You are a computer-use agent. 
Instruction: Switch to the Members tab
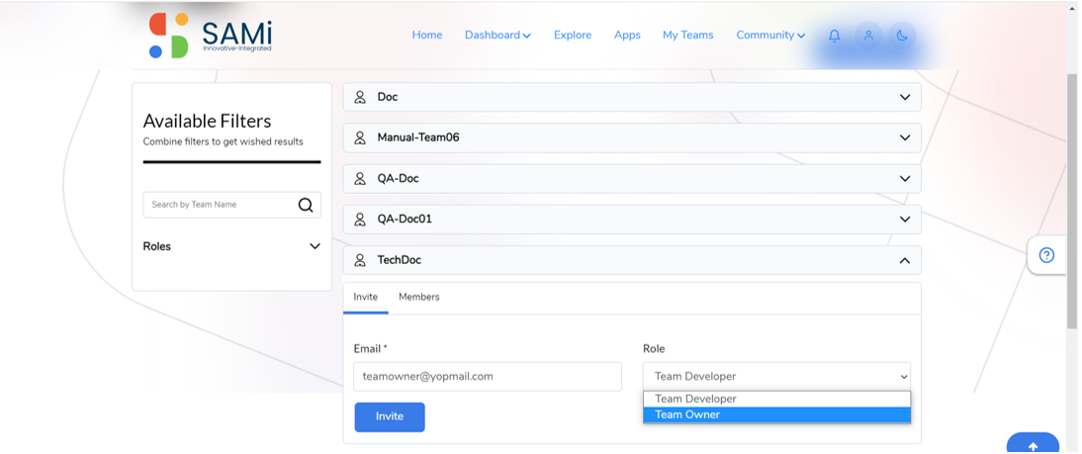click(x=419, y=297)
